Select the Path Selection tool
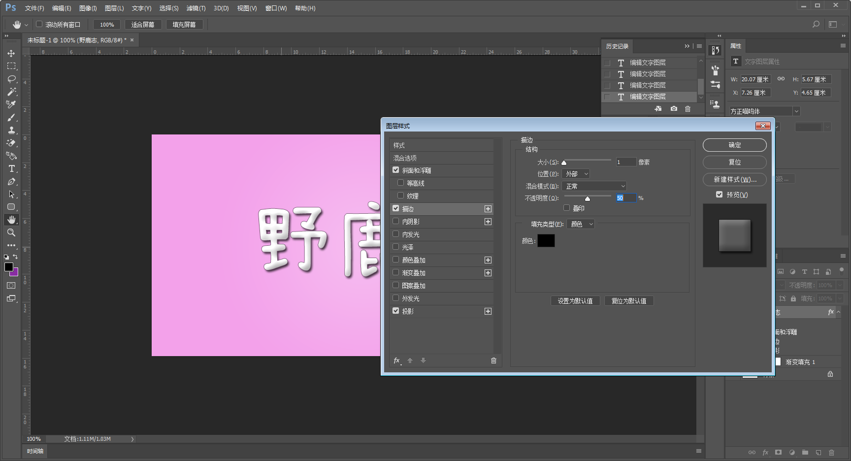 [11, 194]
